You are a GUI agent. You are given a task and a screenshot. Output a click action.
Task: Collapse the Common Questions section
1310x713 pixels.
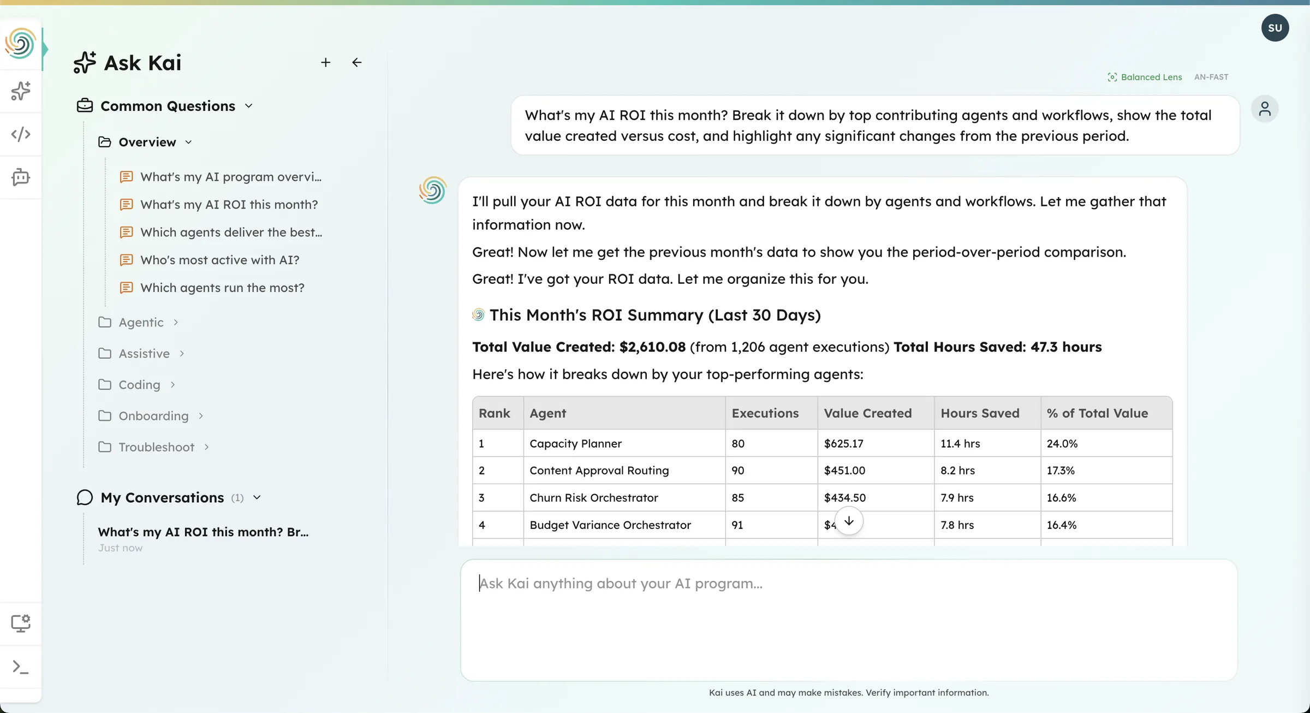coord(249,106)
